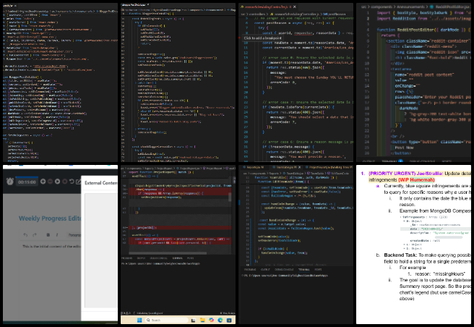Close the reasonSchedulingController.js tab
Image resolution: width=474 pixels, height=327 pixels.
point(294,7)
